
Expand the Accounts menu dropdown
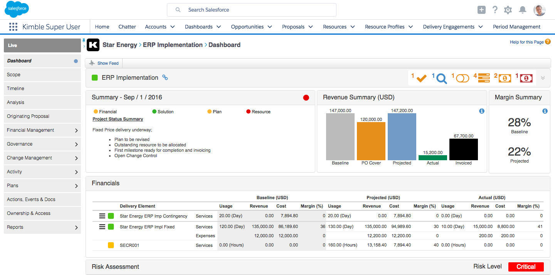173,27
